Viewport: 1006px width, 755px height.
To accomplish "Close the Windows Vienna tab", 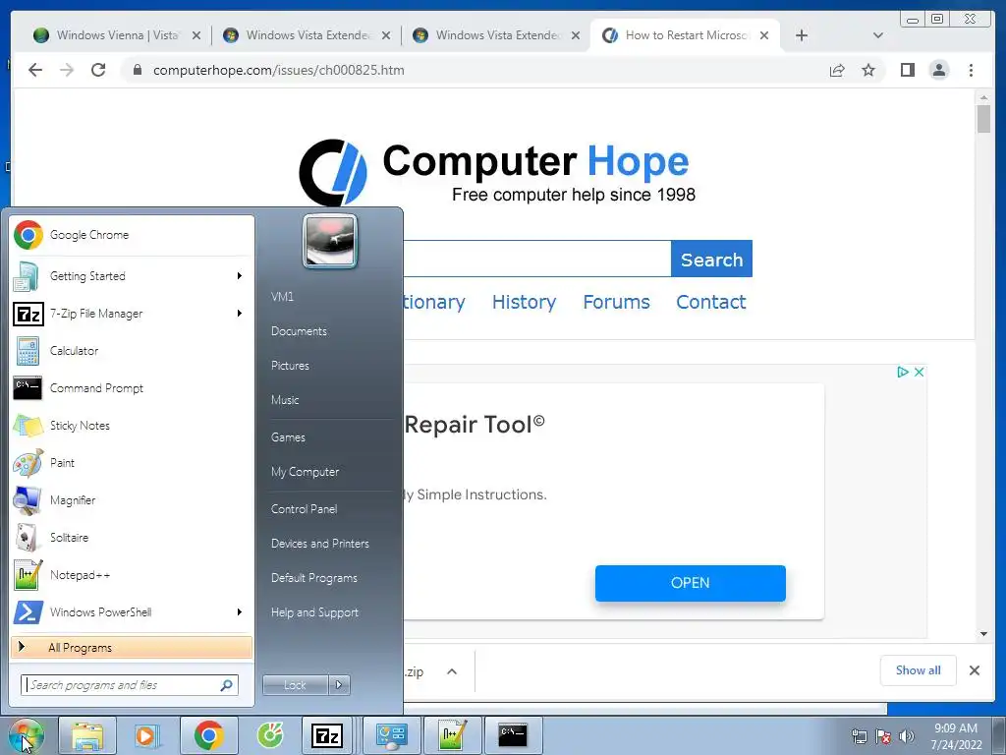I will (x=196, y=35).
